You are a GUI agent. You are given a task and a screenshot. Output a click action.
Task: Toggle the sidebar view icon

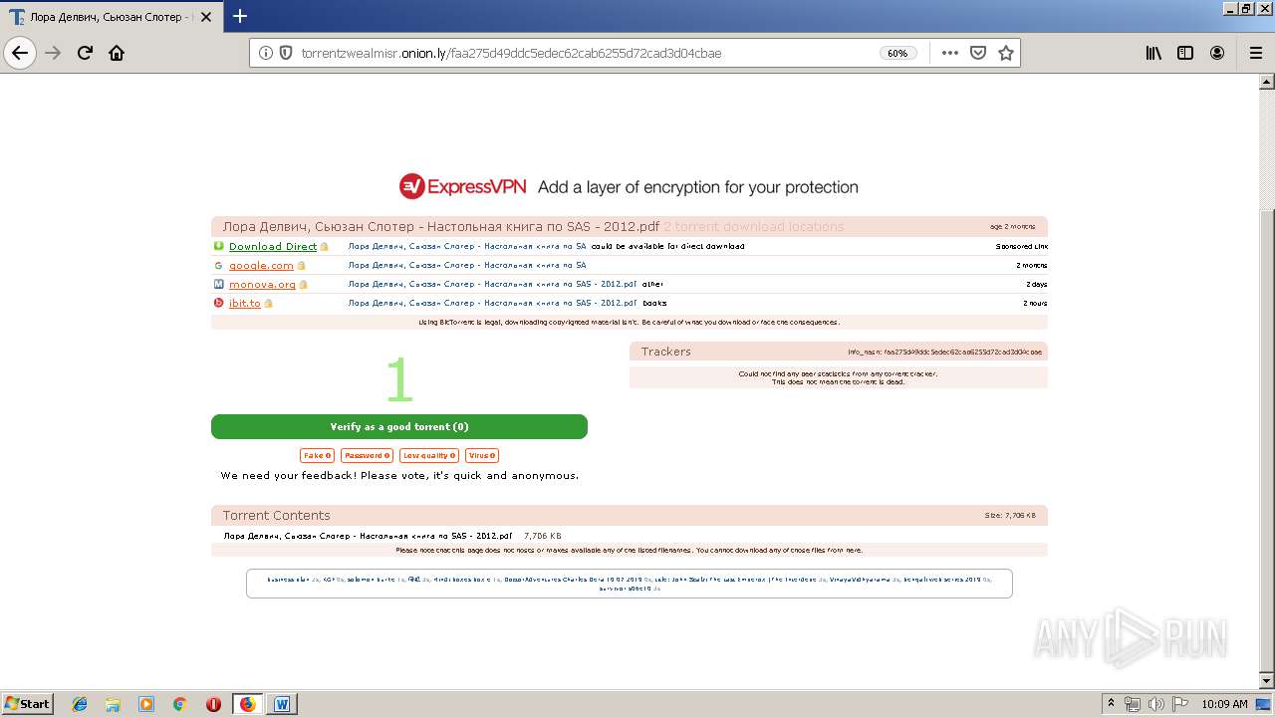[1185, 53]
